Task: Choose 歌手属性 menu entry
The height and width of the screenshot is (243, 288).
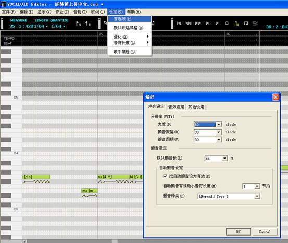Action: click(x=130, y=52)
